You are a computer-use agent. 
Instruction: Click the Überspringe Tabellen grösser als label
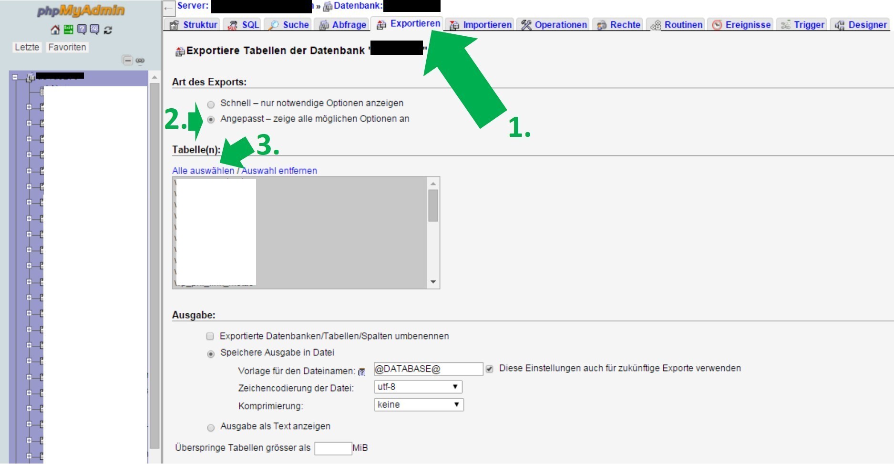click(243, 448)
